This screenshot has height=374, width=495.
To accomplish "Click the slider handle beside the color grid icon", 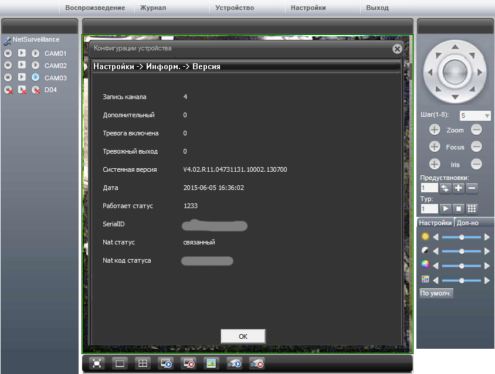I will point(462,280).
